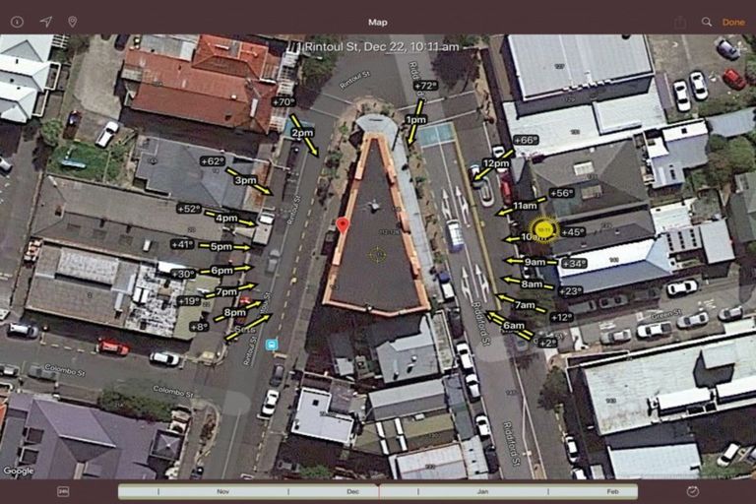Tap the yellow sun position marker

544,229
